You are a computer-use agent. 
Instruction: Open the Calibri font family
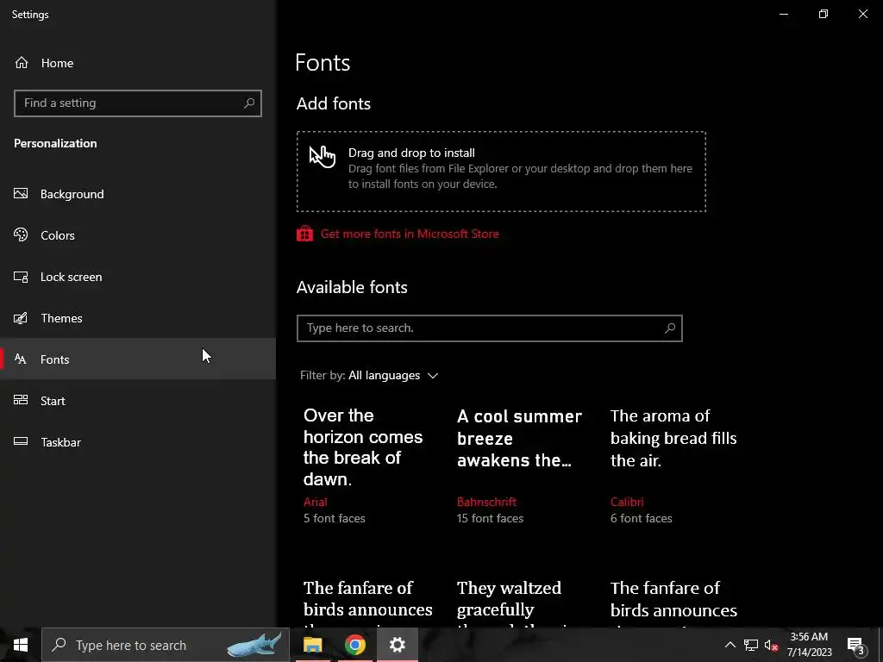click(627, 502)
